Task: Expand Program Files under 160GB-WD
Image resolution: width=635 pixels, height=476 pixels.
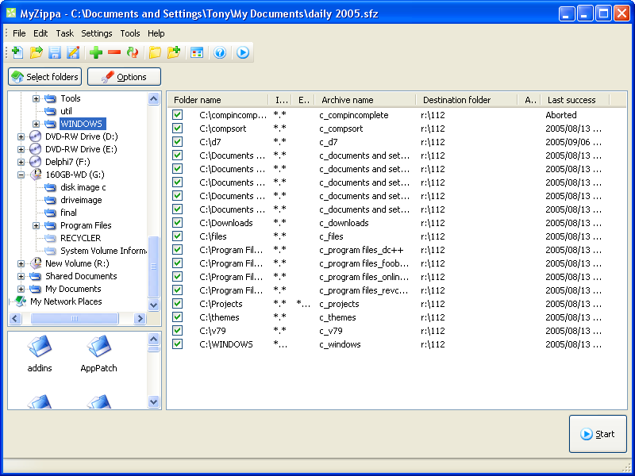Action: pos(36,225)
